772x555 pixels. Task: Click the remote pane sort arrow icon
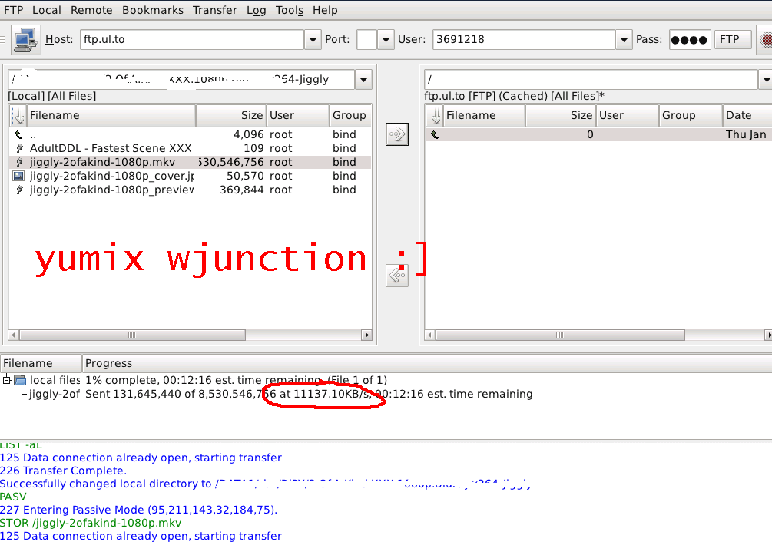point(435,116)
